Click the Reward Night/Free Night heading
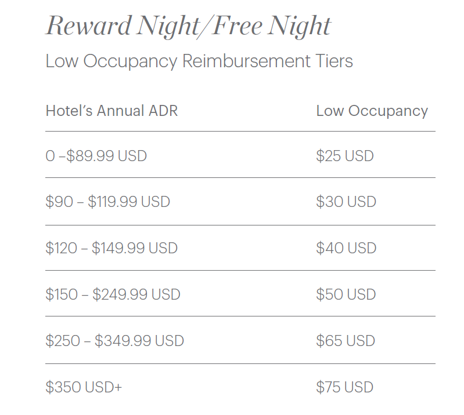This screenshot has height=415, width=464. point(188,27)
